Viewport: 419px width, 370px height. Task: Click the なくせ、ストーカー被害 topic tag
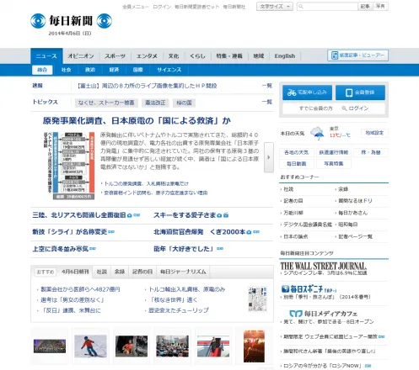(106, 103)
